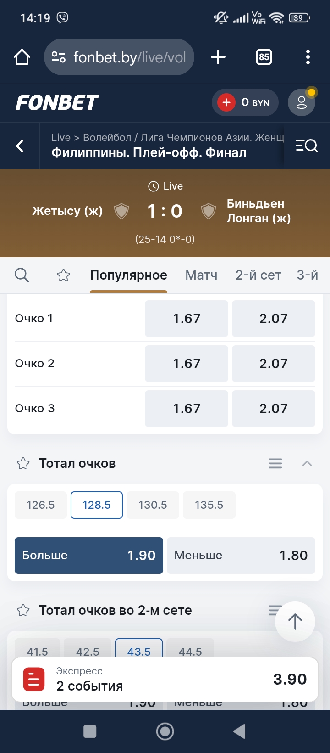Switch to the 2-й сет tab

pos(258,275)
